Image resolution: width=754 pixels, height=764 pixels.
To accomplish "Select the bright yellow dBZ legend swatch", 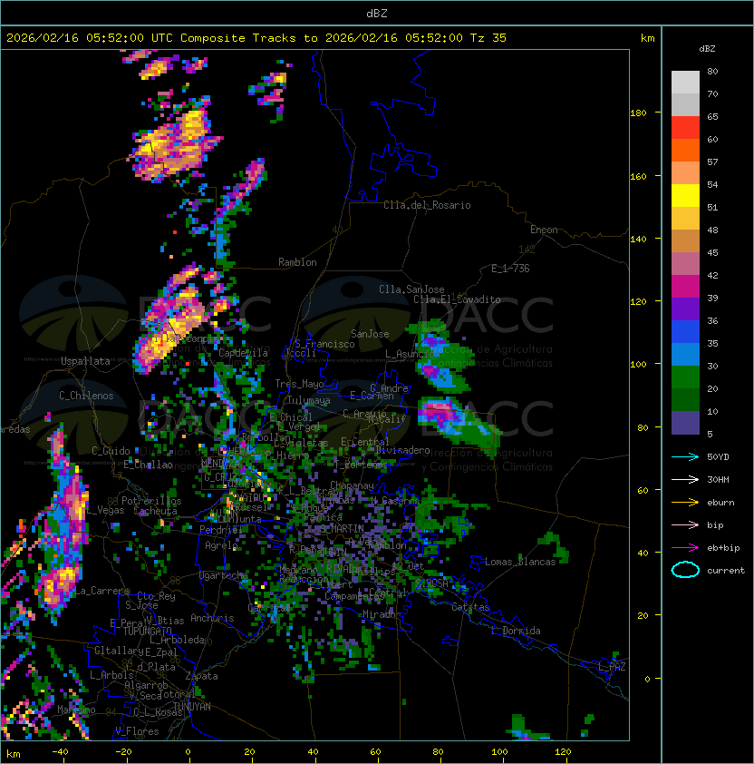I will (x=685, y=195).
